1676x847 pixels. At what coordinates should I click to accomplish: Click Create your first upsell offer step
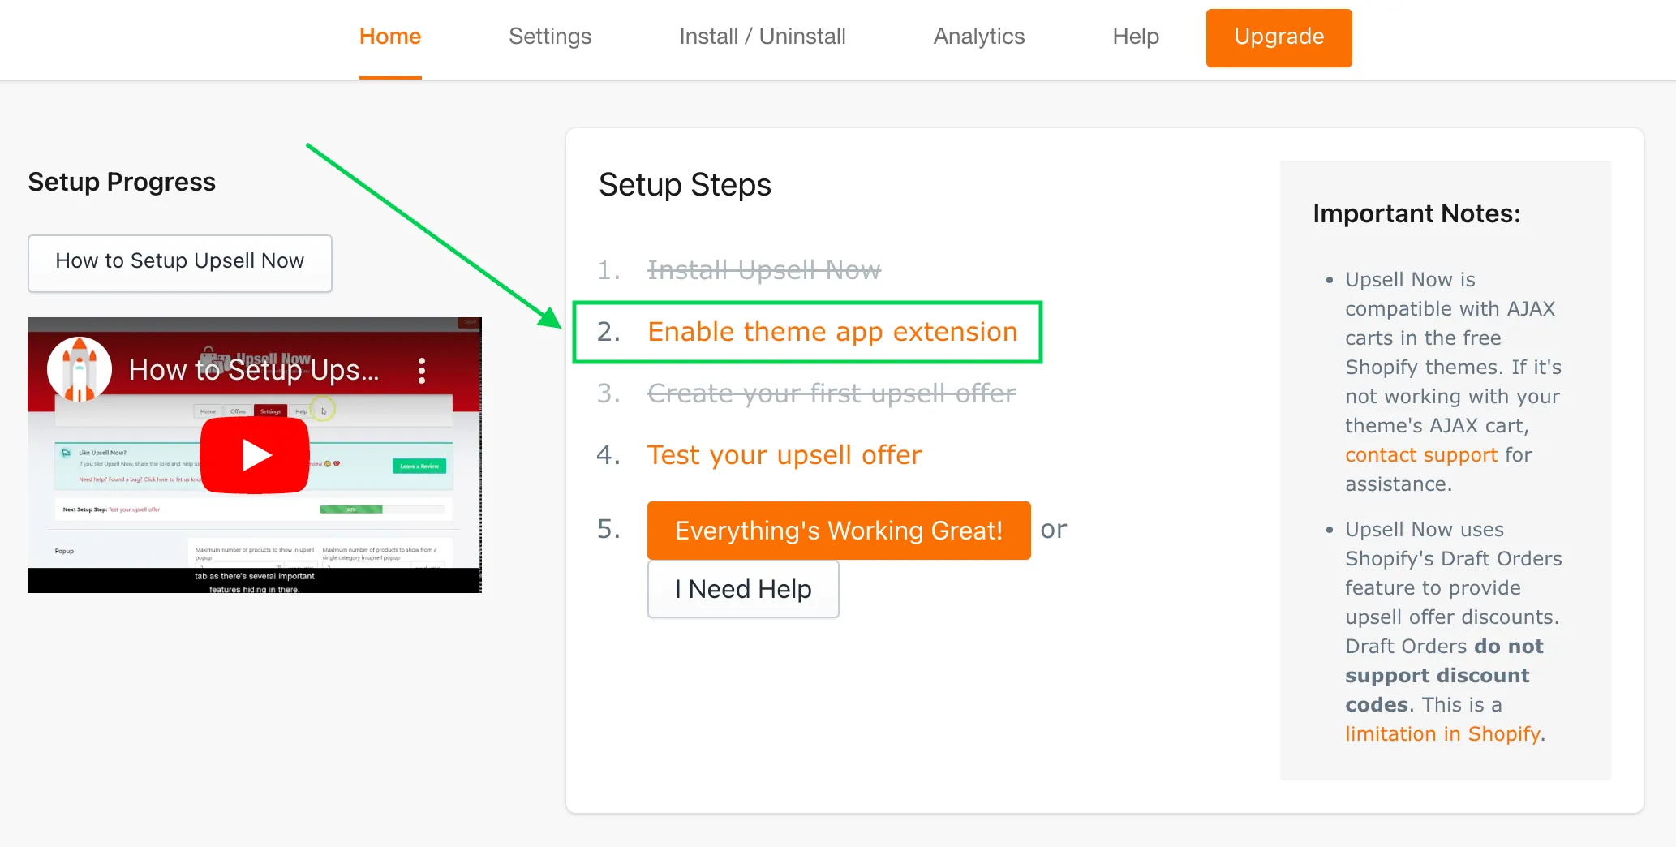(x=832, y=393)
